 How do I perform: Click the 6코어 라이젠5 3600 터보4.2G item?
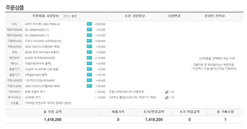click(x=43, y=24)
